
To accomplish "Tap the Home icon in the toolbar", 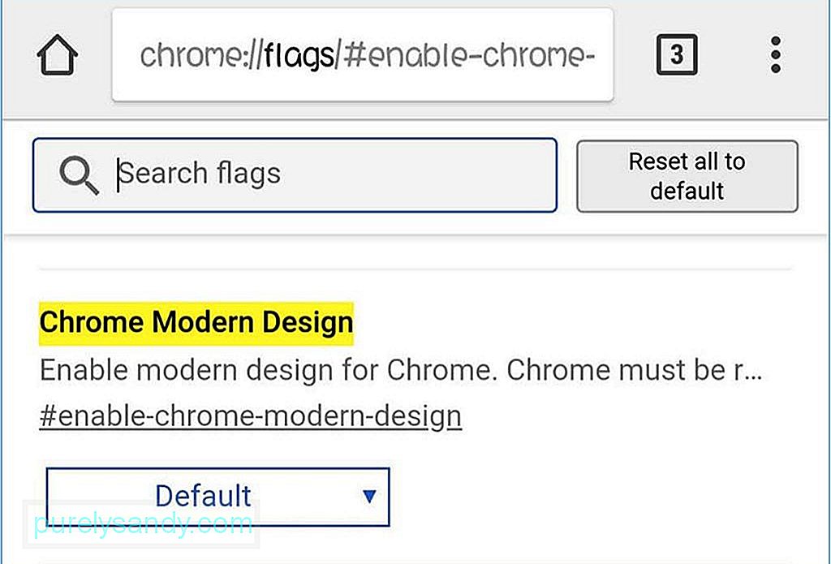I will coord(58,54).
